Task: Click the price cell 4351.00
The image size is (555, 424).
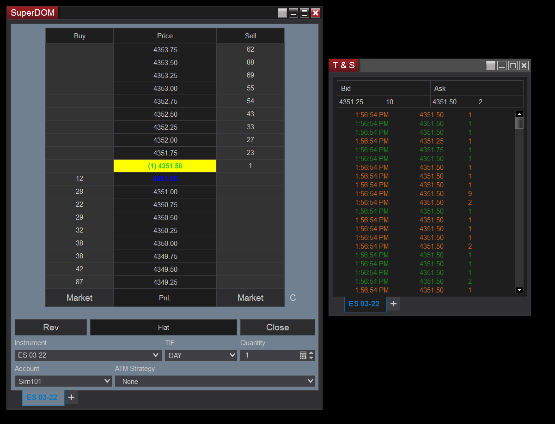Action: click(x=165, y=192)
